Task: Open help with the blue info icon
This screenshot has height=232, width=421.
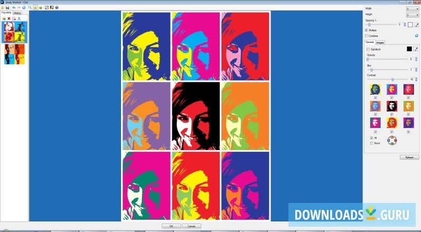Action: (57, 7)
